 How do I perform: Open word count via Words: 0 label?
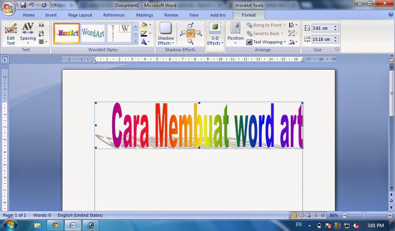[x=42, y=215]
